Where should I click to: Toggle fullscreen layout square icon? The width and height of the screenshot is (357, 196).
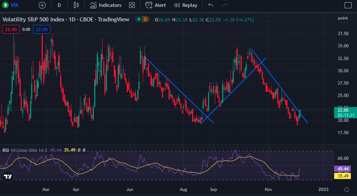pyautogui.click(x=348, y=5)
